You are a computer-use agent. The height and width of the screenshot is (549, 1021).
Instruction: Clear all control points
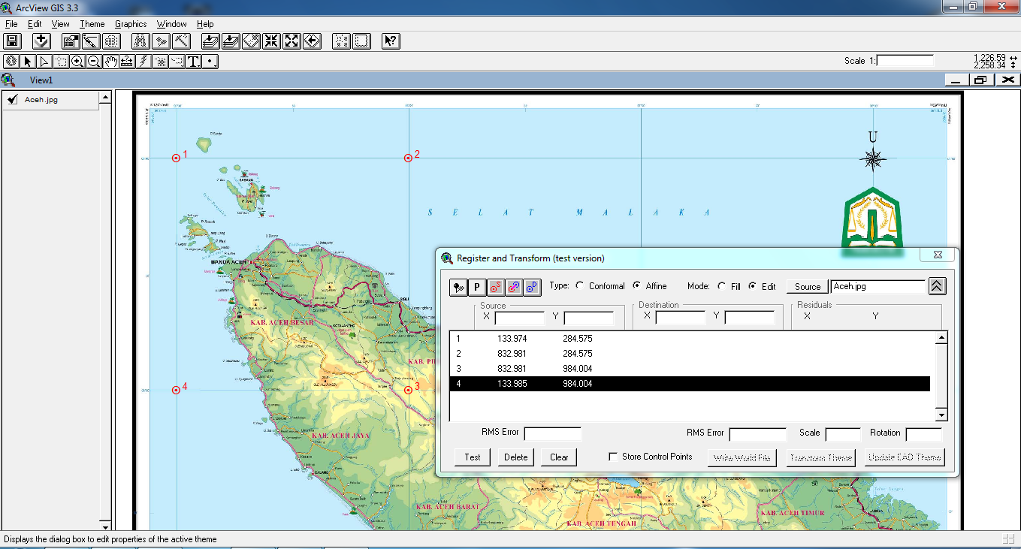click(558, 457)
